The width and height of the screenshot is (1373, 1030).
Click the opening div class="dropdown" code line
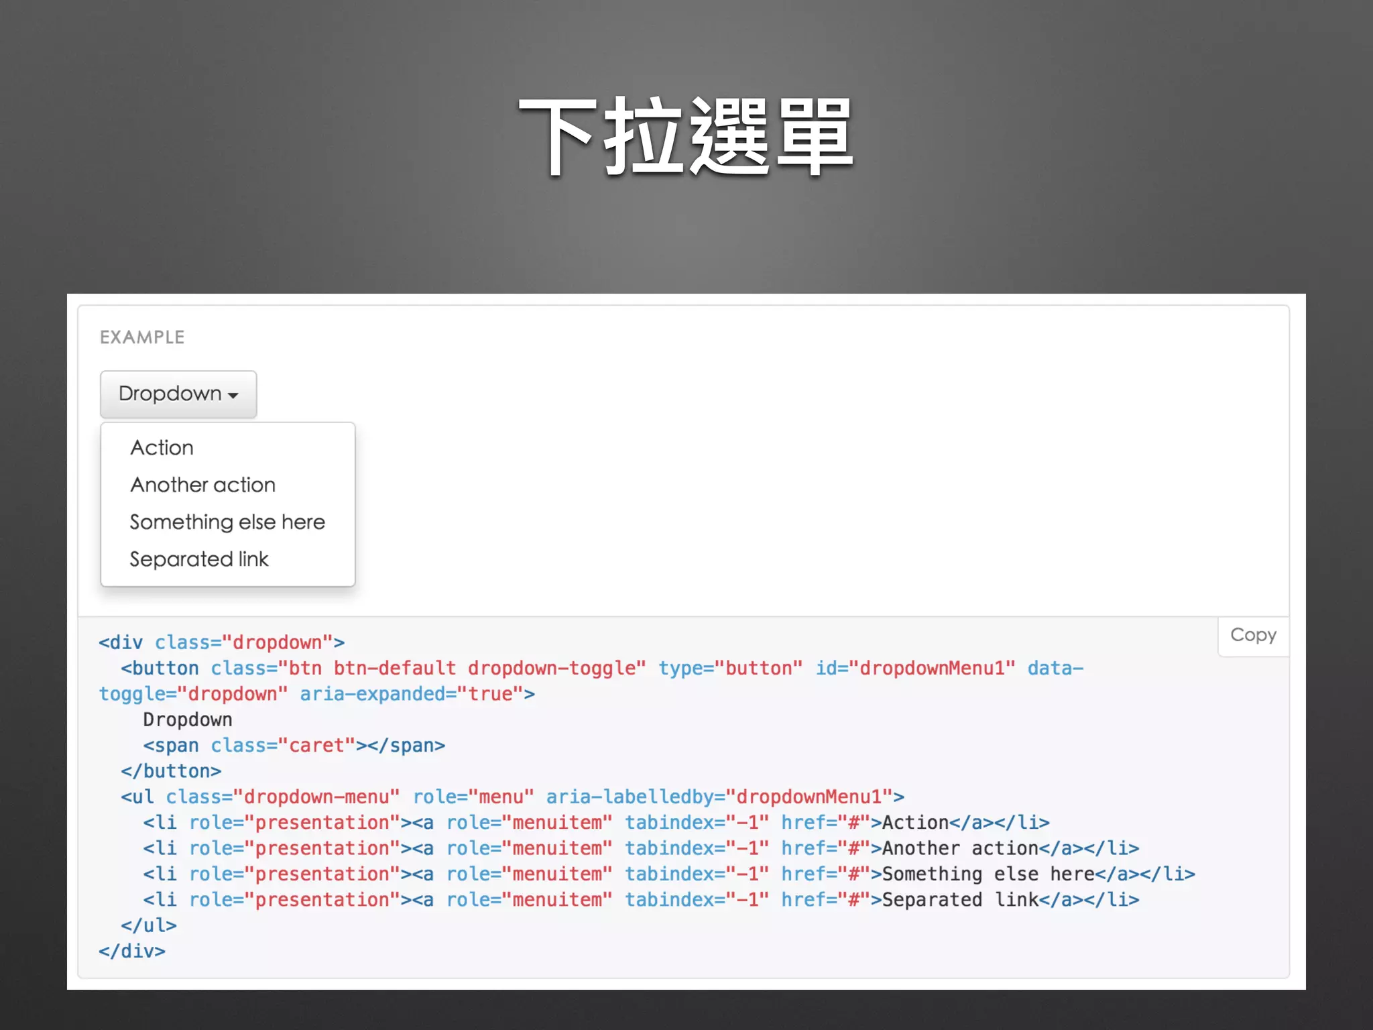tap(221, 642)
